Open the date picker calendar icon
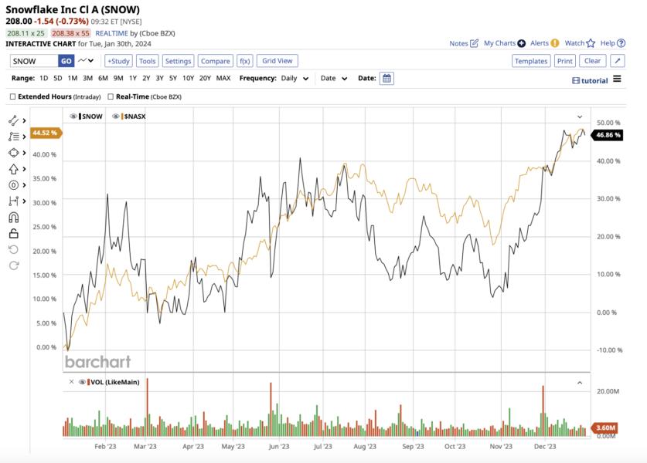The height and width of the screenshot is (463, 647). tap(386, 78)
